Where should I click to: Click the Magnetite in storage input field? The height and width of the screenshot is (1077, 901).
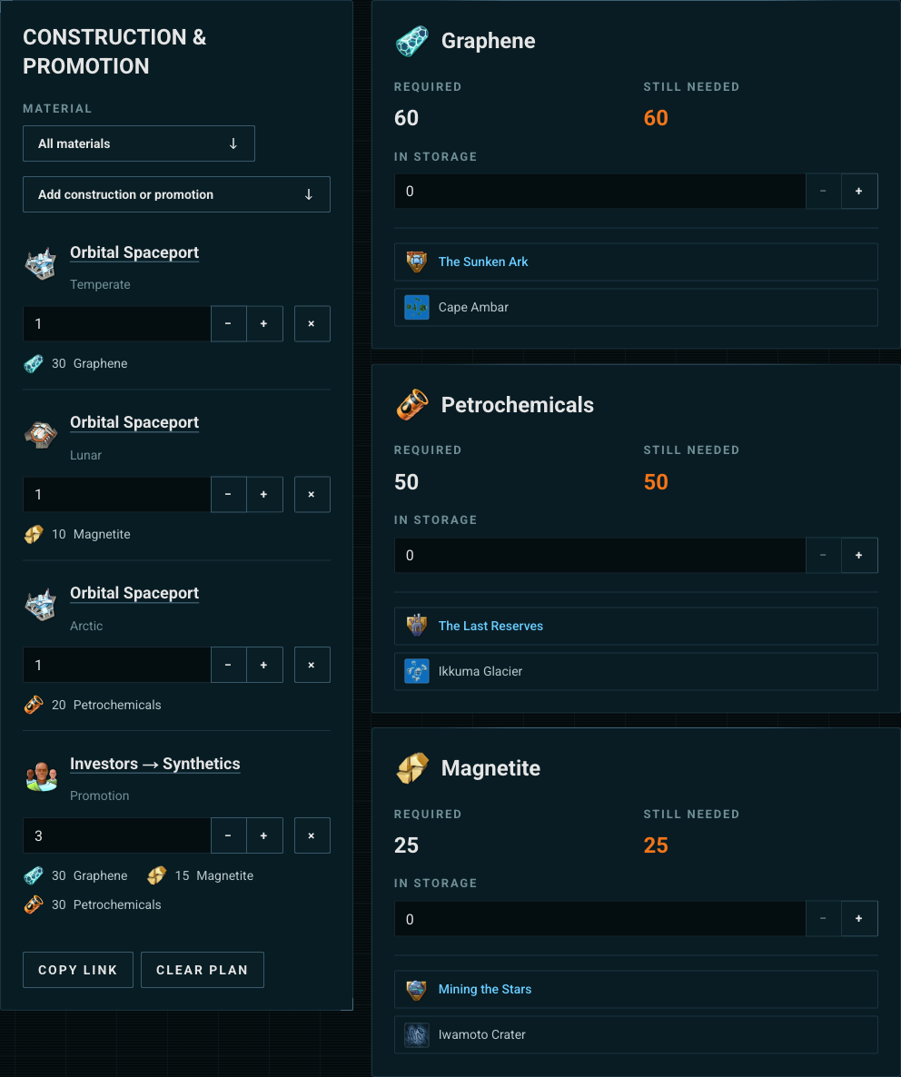tap(599, 918)
